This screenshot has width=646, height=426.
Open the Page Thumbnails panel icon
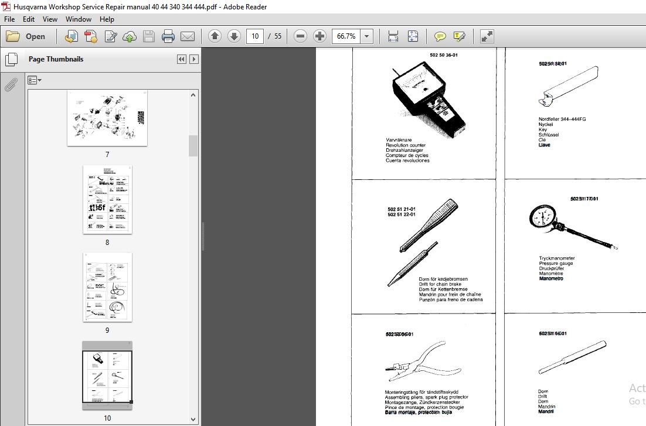(x=12, y=59)
